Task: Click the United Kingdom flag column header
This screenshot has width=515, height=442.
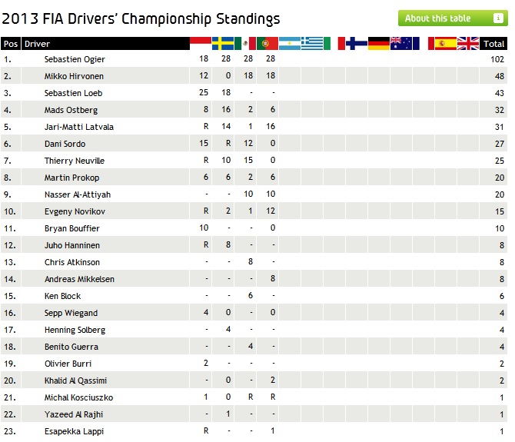Action: tap(468, 44)
